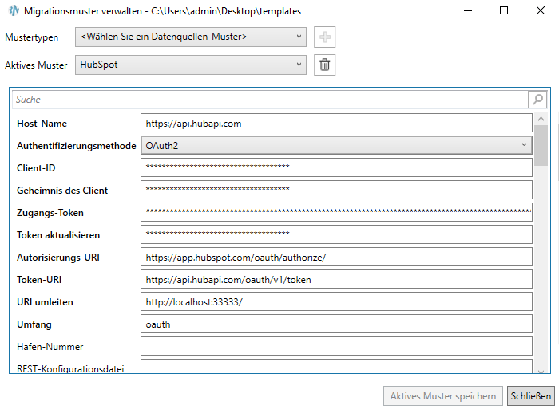Click the trash icon to delete active template
The image size is (559, 409).
coord(324,65)
